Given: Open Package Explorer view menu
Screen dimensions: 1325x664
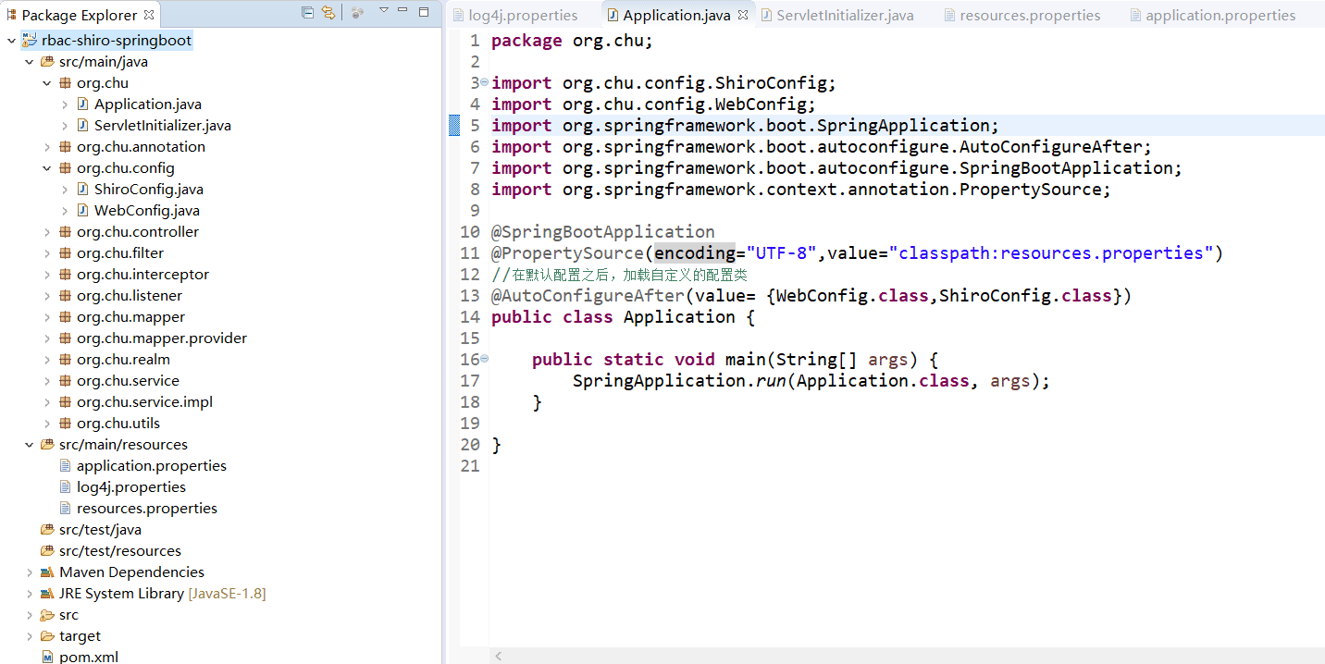Looking at the screenshot, I should click(383, 10).
